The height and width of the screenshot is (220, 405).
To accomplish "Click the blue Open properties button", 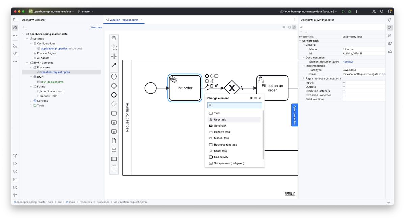I will point(294,115).
